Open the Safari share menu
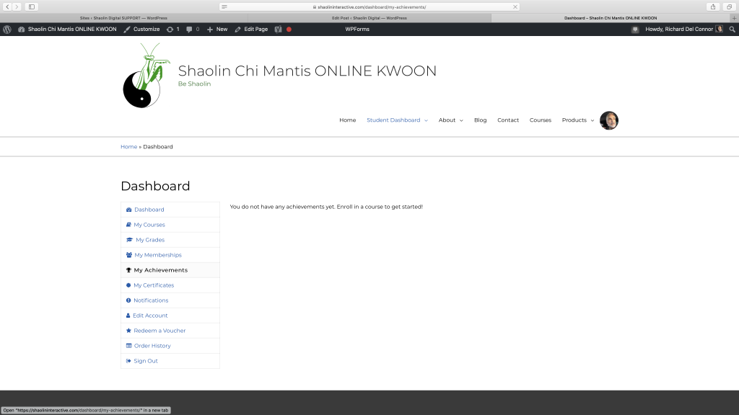The height and width of the screenshot is (415, 739). click(713, 6)
